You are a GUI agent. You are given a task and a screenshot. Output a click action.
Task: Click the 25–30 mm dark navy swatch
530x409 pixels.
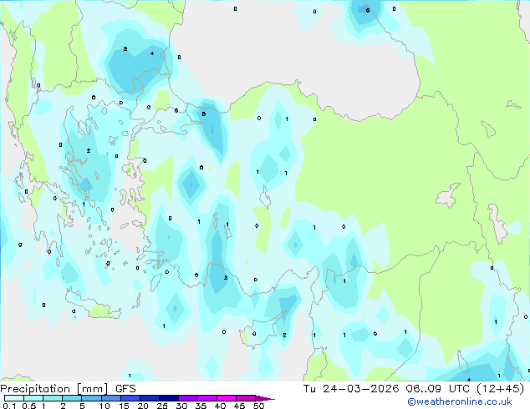169,398
